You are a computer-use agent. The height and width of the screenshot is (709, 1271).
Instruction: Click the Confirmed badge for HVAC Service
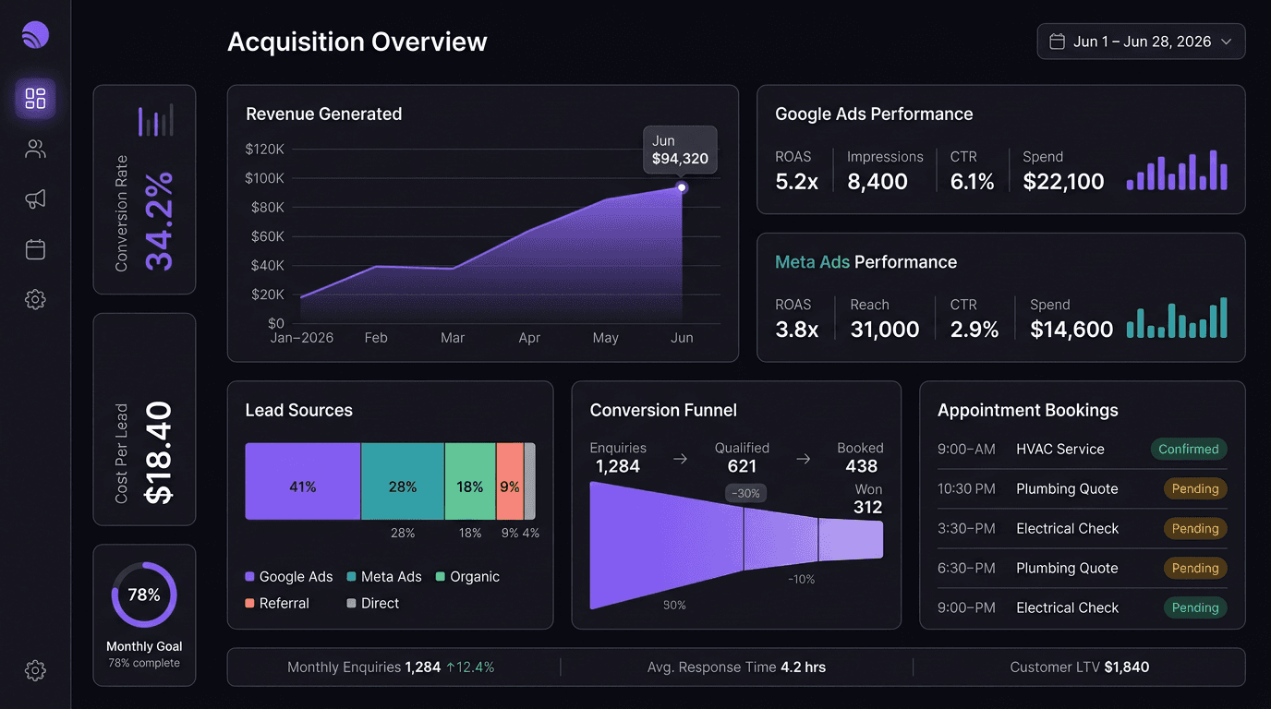coord(1189,450)
